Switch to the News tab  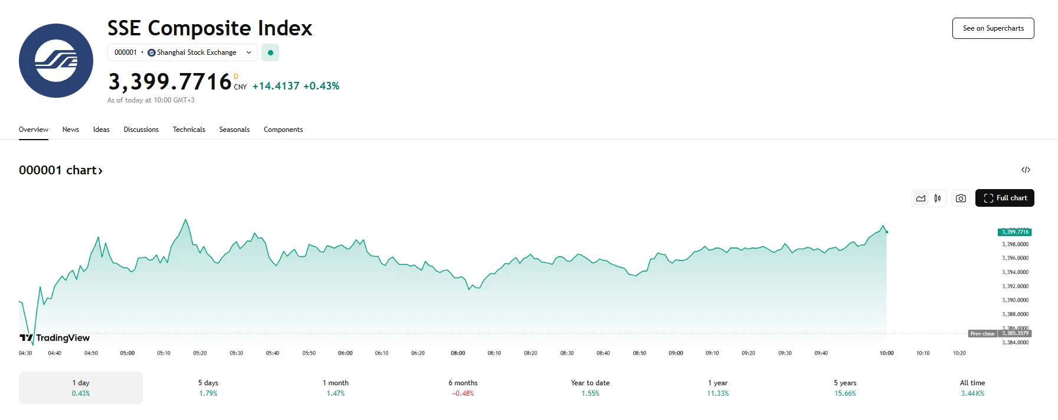[70, 129]
